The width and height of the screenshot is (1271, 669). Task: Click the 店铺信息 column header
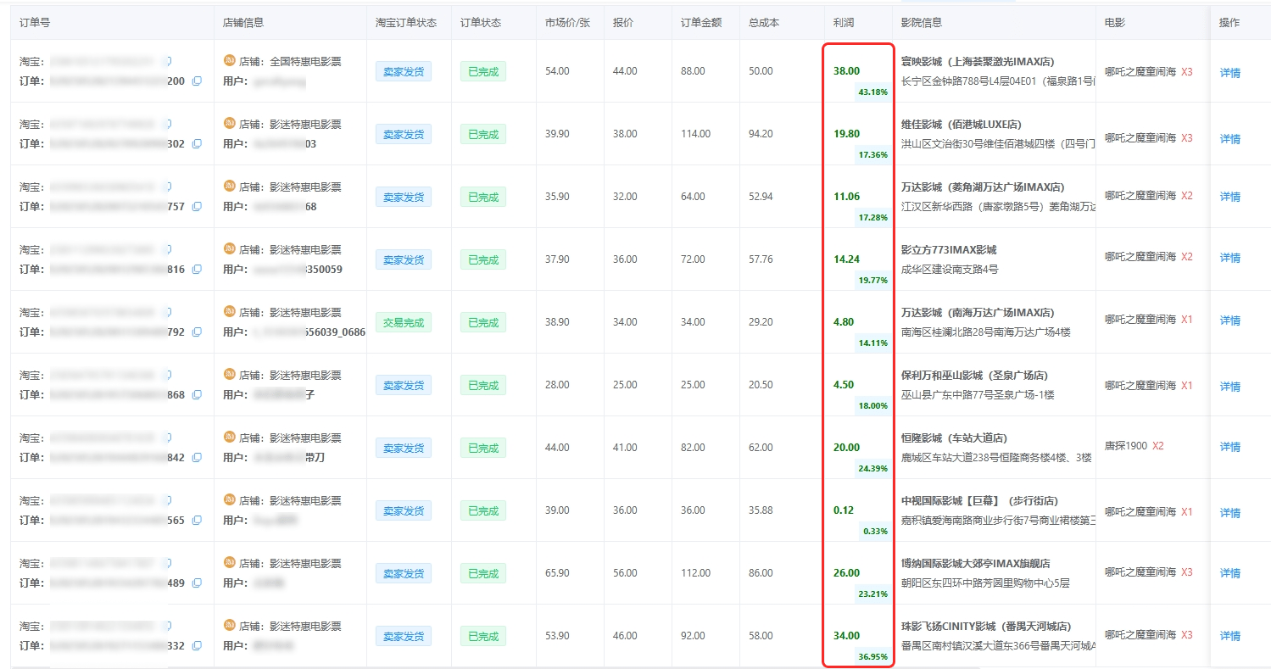point(243,23)
